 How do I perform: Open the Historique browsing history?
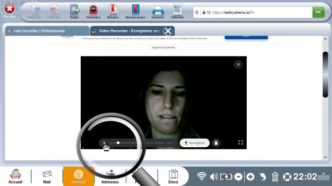tap(93, 12)
